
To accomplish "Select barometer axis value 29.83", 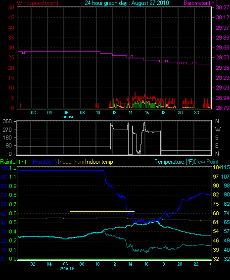I will (223, 38).
